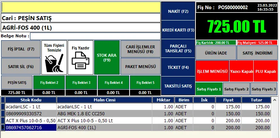Click the Fiyat column header

(228, 100)
